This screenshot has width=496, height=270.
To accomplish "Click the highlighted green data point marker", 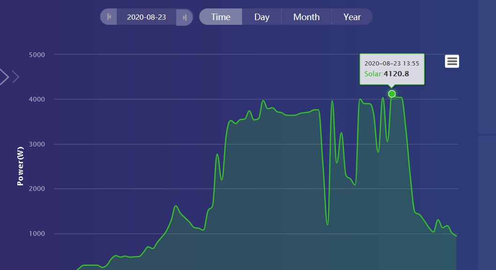I will tap(391, 94).
